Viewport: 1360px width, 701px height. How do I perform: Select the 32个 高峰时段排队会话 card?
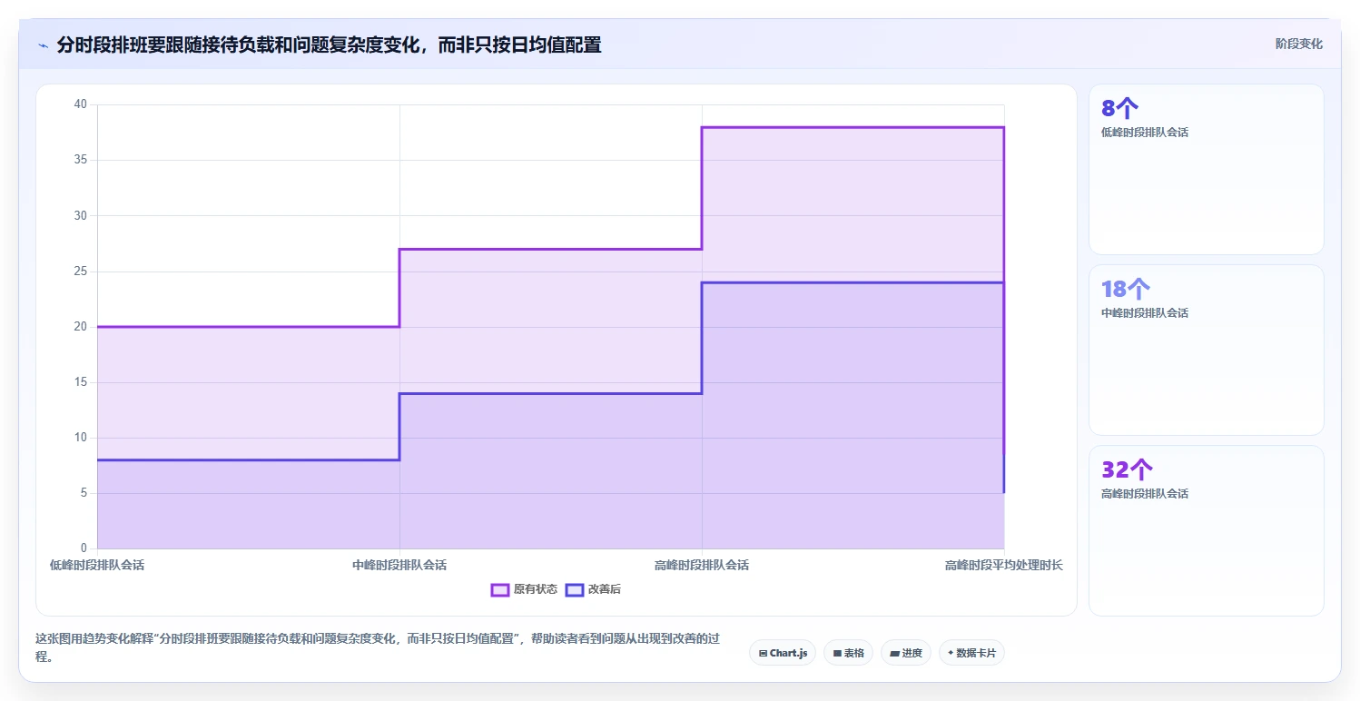click(1207, 531)
